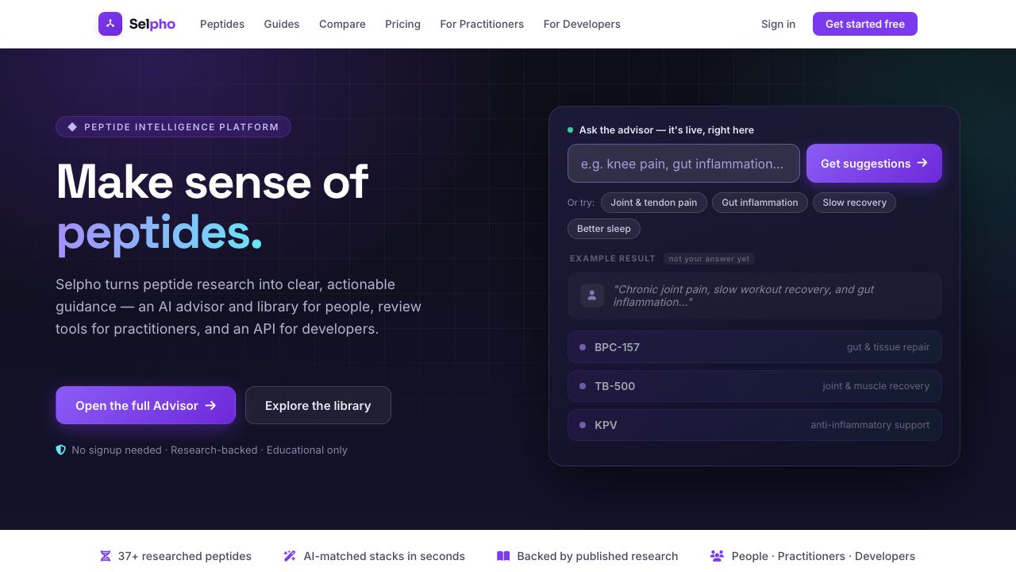Select the Slow recovery chip
Viewport: 1016px width, 572px height.
tap(855, 203)
